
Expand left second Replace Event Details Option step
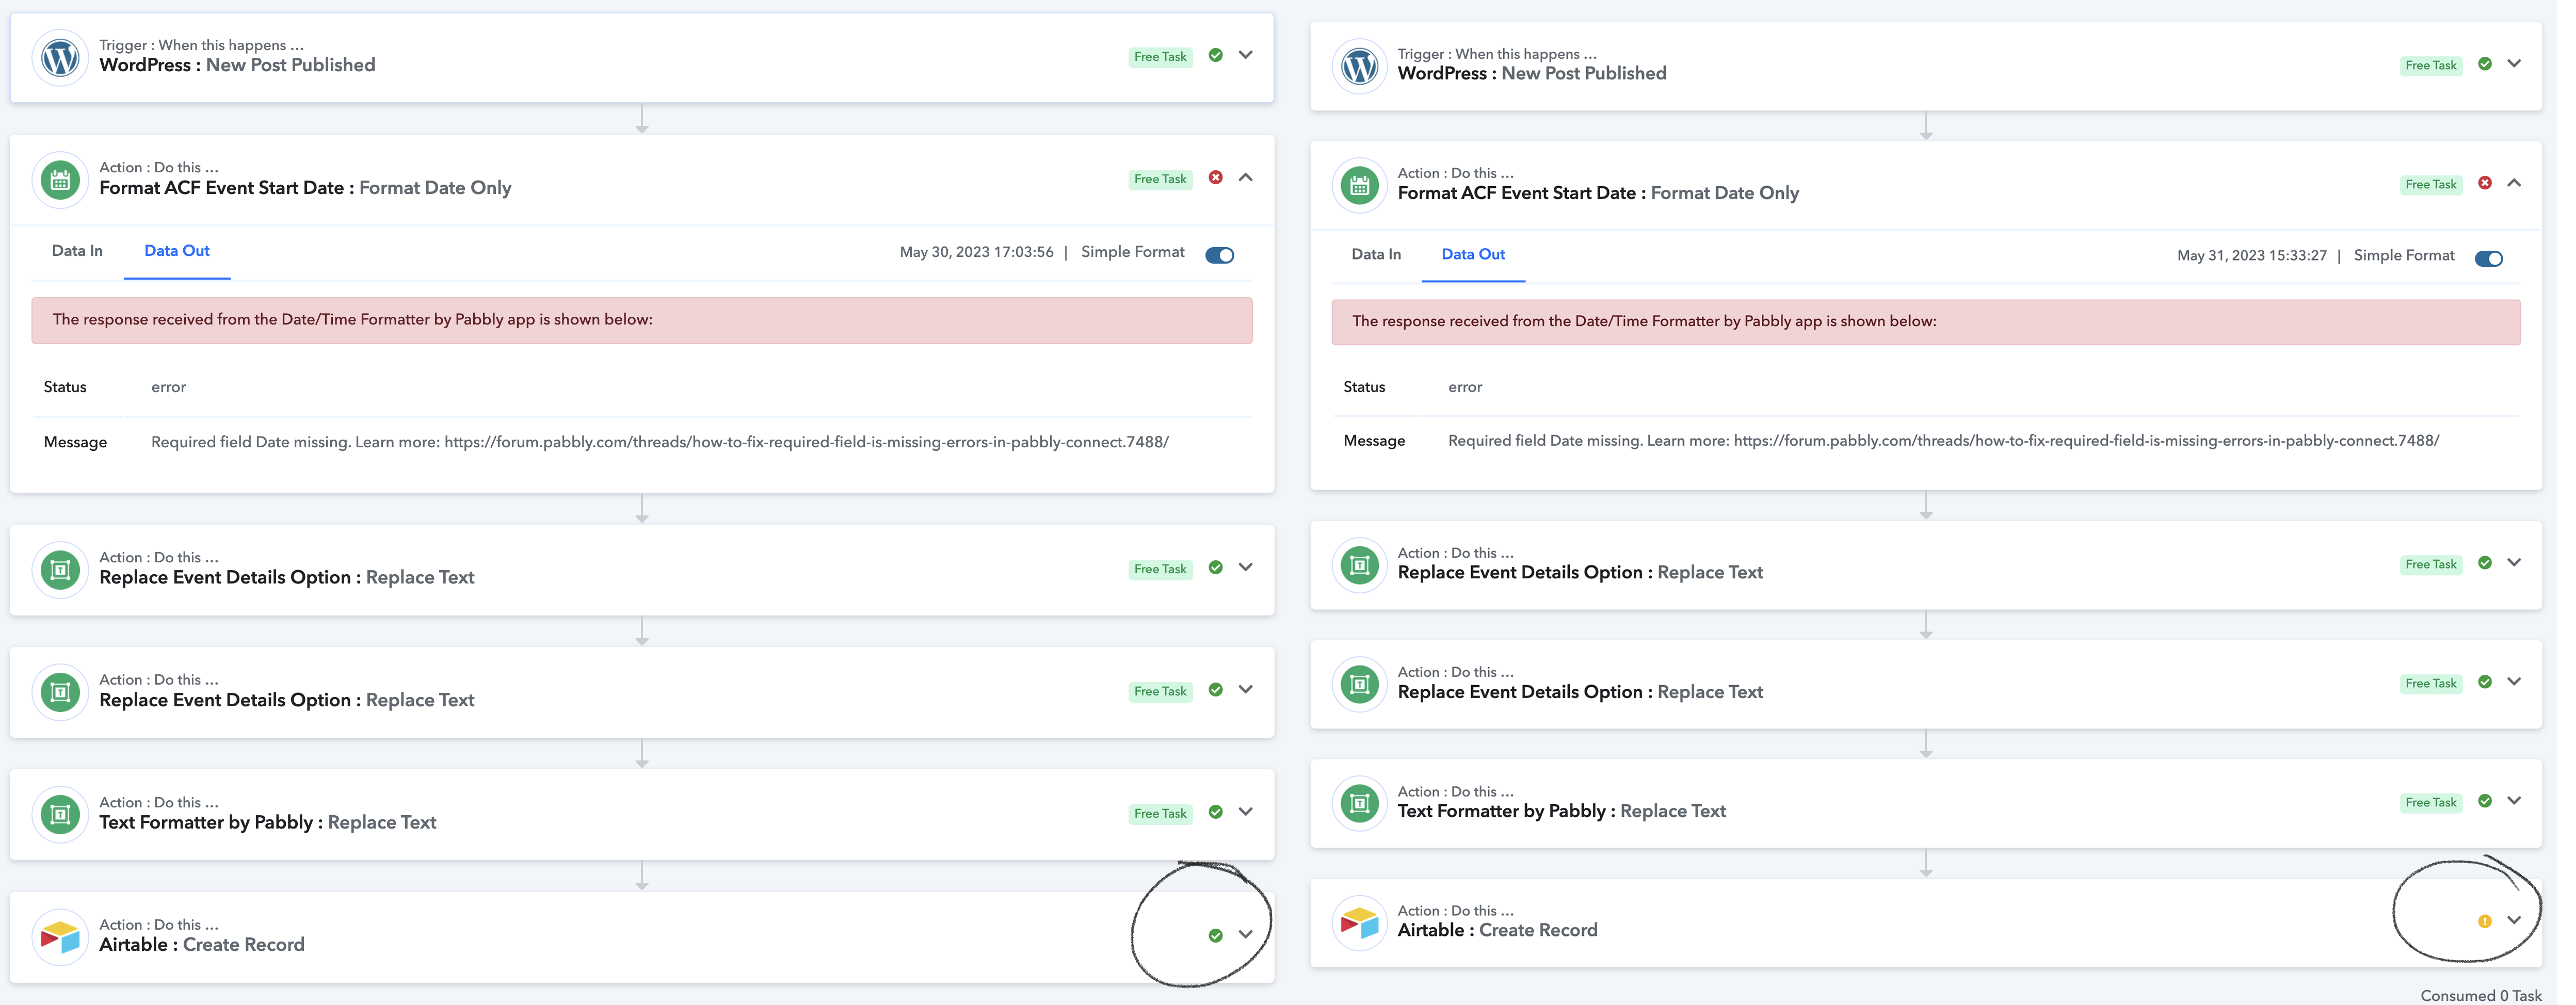pos(1245,690)
